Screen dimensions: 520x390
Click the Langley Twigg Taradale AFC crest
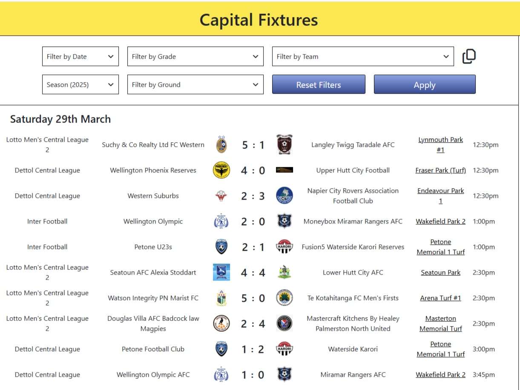click(284, 145)
